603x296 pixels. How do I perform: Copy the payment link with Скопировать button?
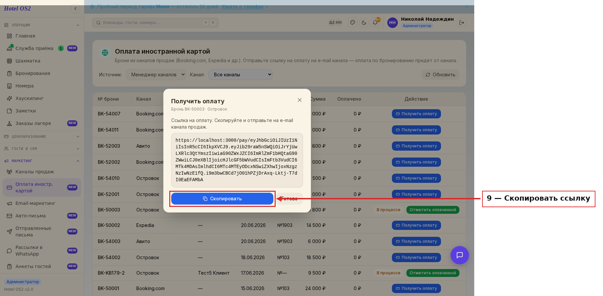coord(222,199)
